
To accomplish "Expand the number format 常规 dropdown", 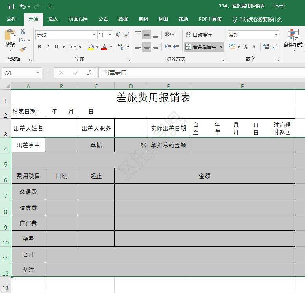I will 276,35.
